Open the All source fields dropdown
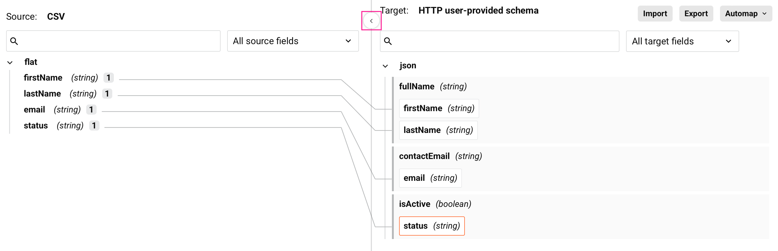The image size is (778, 251). click(292, 41)
